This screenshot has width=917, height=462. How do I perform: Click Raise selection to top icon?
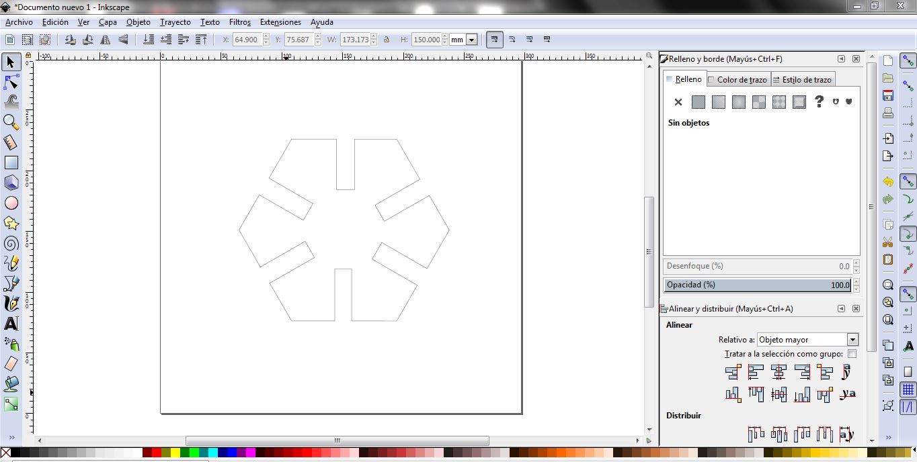pos(200,40)
